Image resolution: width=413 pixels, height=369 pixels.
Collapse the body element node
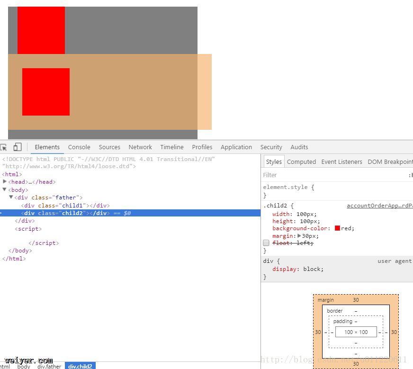(x=4, y=189)
